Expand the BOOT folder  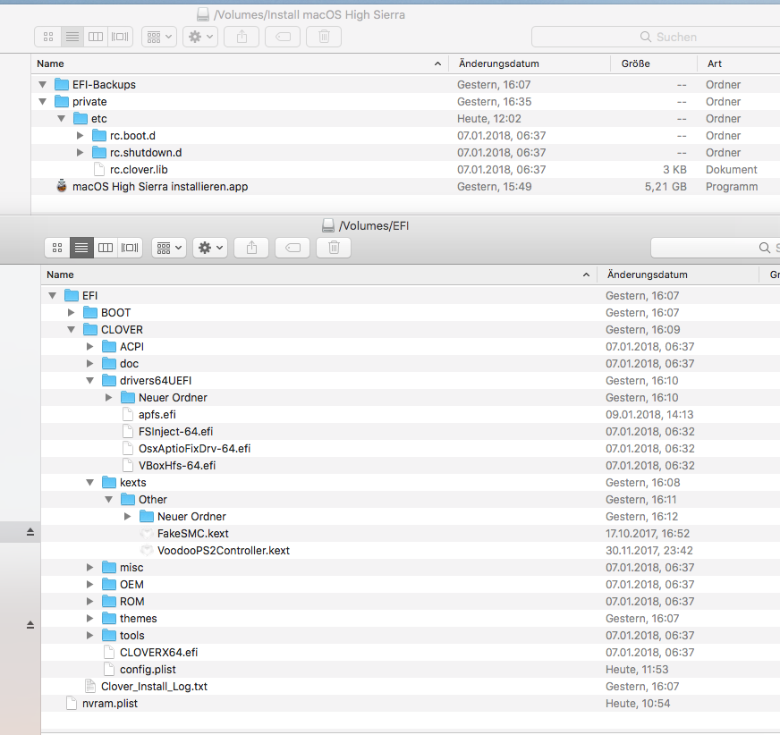72,312
